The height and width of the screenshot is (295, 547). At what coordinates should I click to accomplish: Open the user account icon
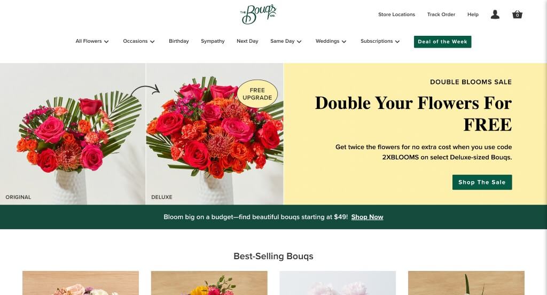[x=495, y=14]
